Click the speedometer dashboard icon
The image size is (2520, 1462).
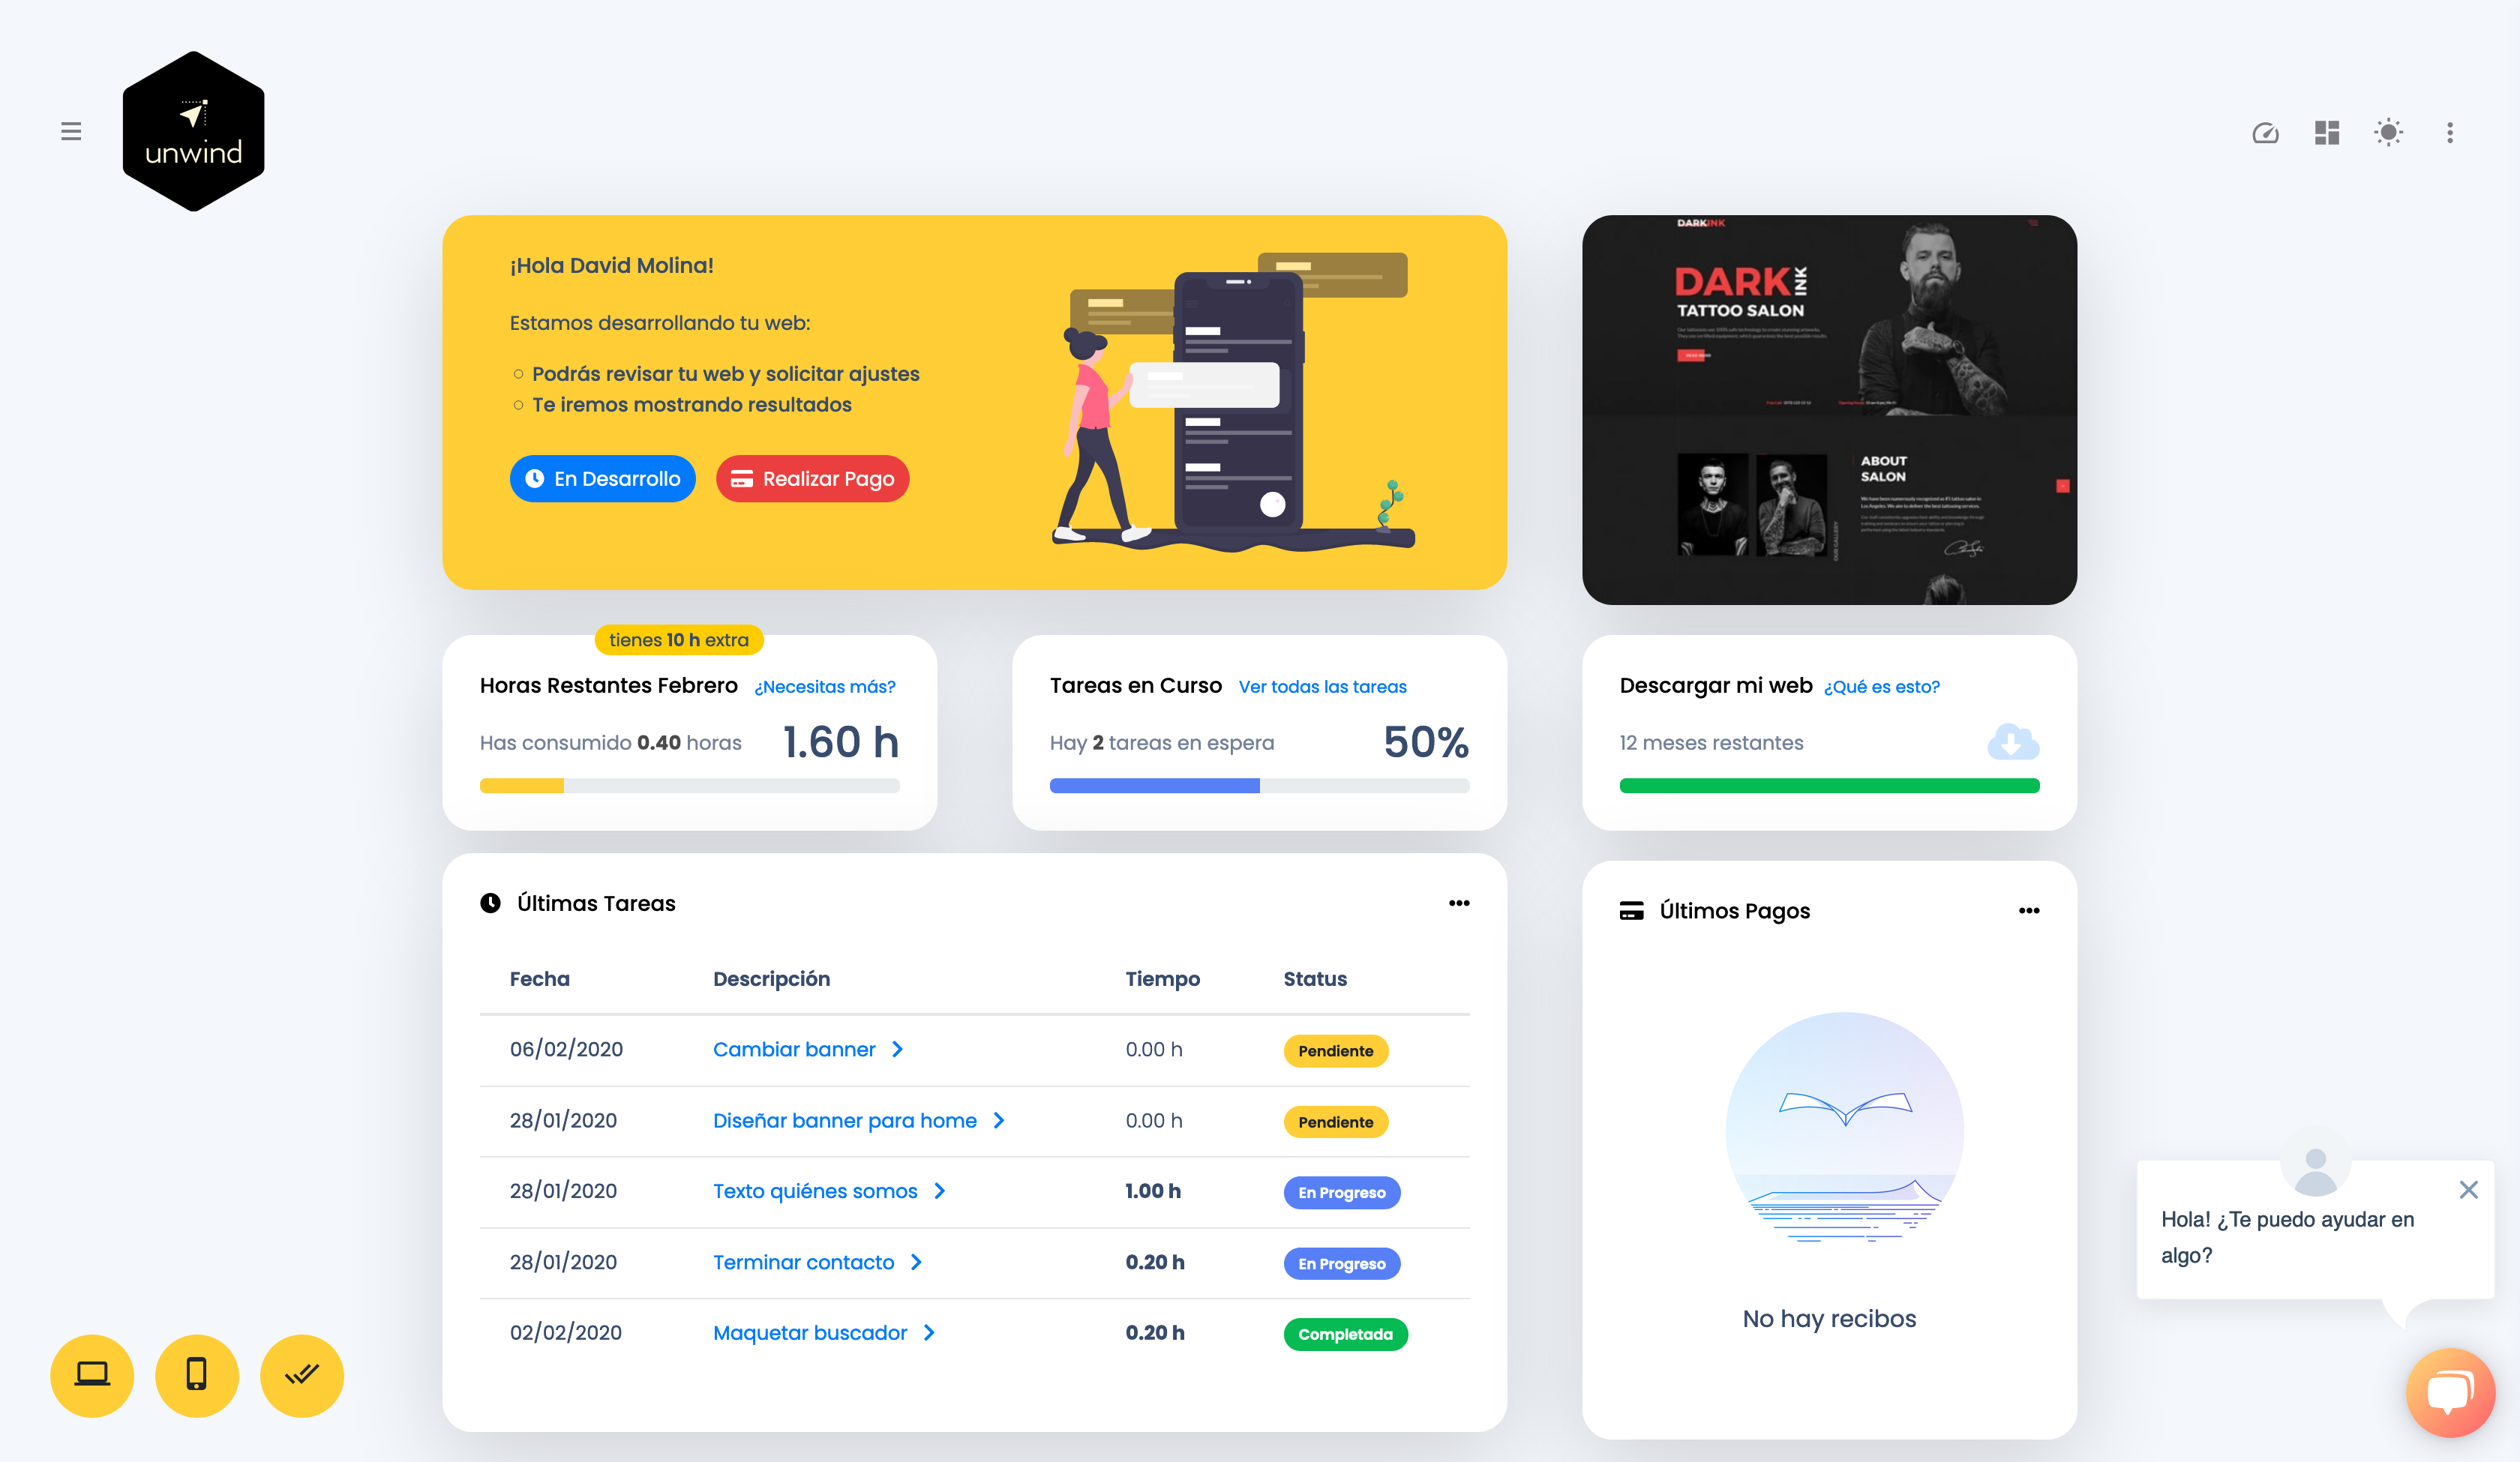click(2265, 133)
